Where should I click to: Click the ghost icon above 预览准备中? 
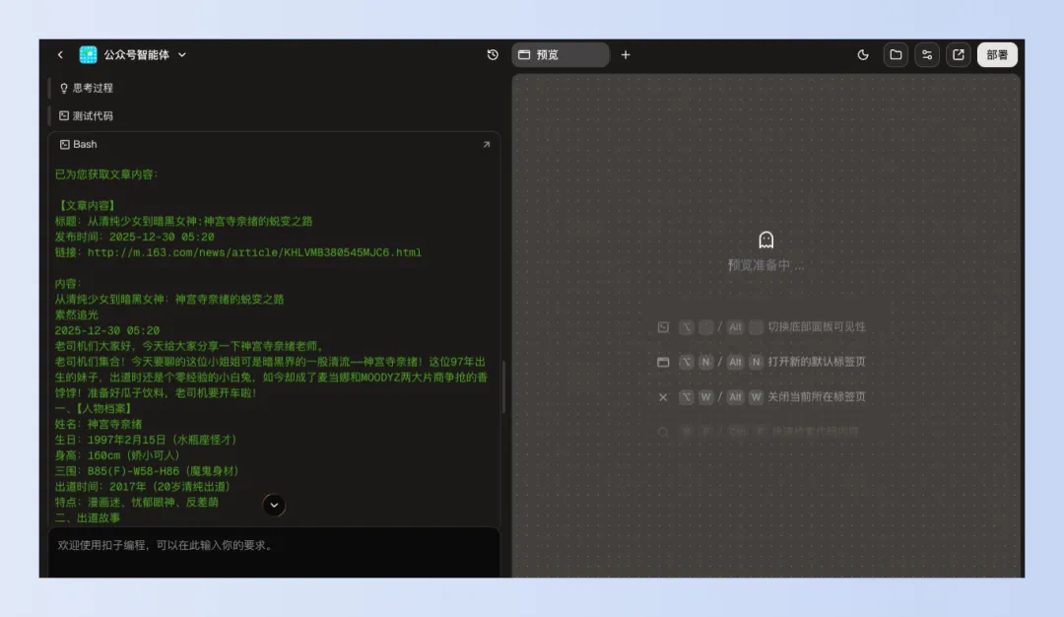[766, 240]
